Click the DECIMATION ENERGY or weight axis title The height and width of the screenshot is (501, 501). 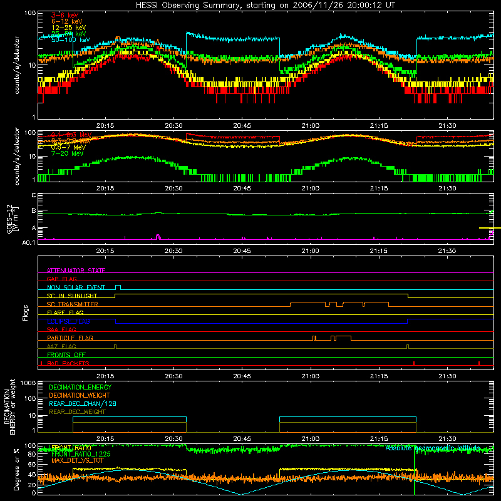coord(9,406)
